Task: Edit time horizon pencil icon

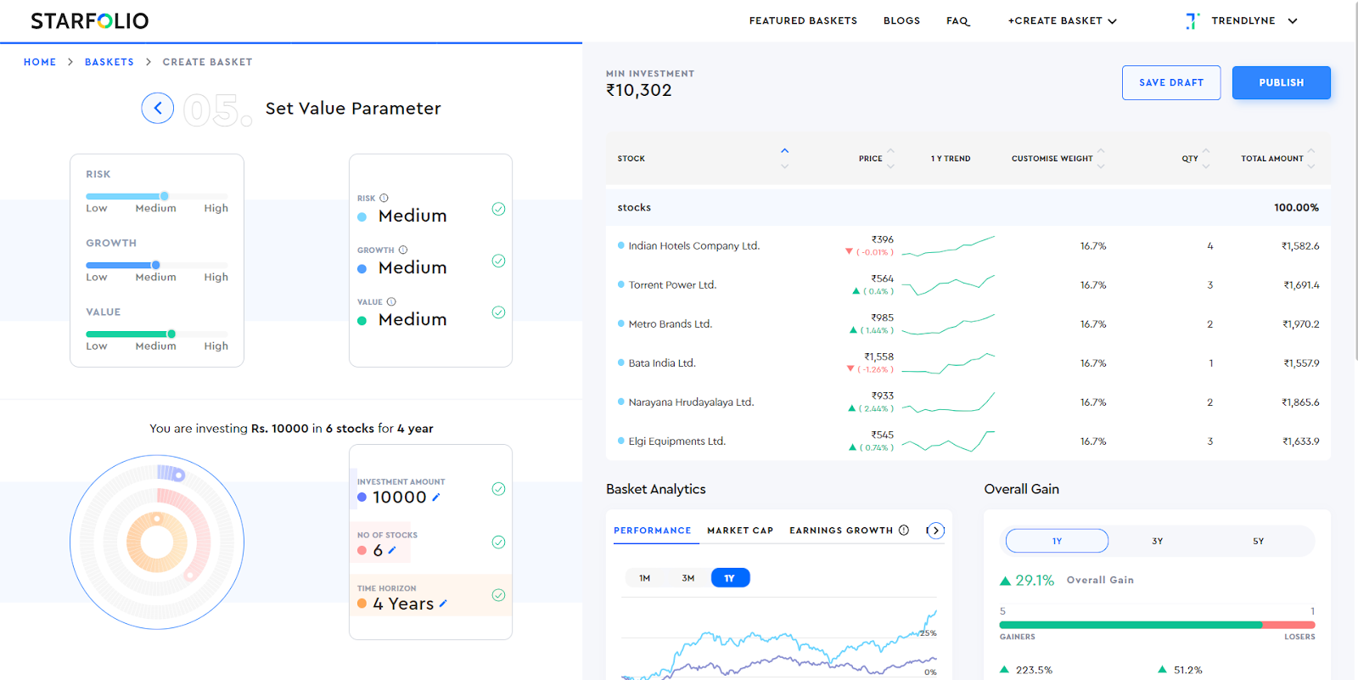Action: click(442, 604)
